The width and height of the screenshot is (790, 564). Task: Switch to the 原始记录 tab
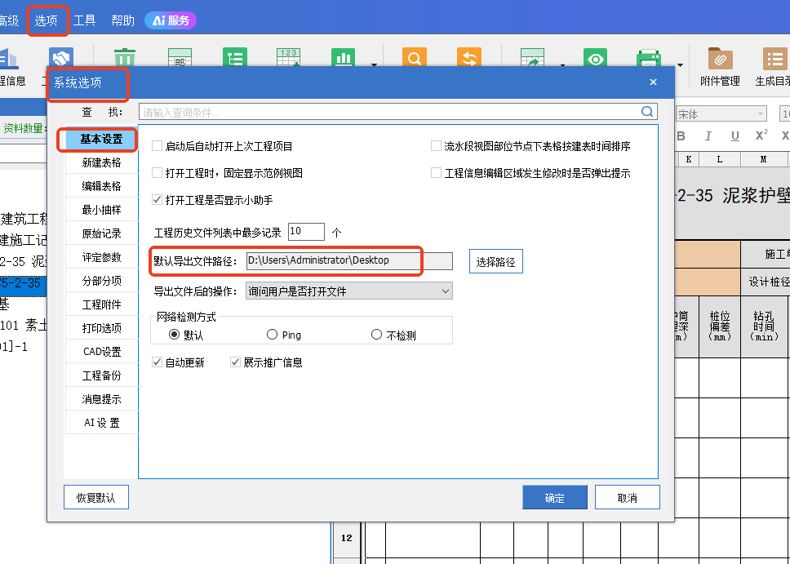pyautogui.click(x=101, y=233)
